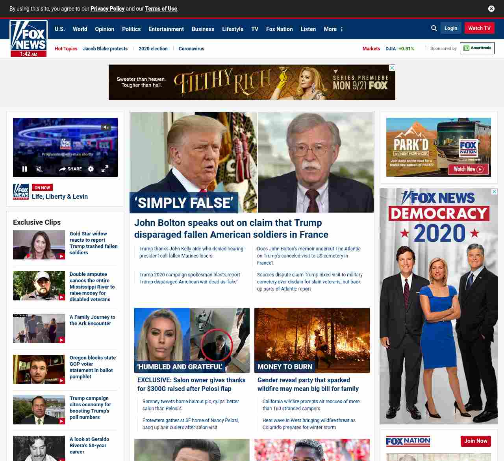Screen dimensions: 504x461
Task: Expand video to fullscreen
Action: 105,169
